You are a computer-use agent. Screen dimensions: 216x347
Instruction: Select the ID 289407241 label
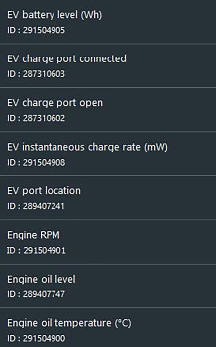coord(36,206)
